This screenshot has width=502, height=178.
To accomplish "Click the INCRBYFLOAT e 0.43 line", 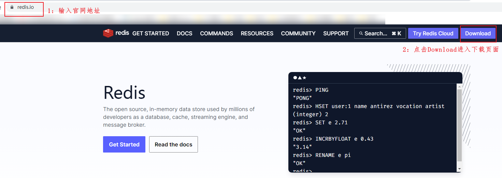I will click(x=333, y=139).
